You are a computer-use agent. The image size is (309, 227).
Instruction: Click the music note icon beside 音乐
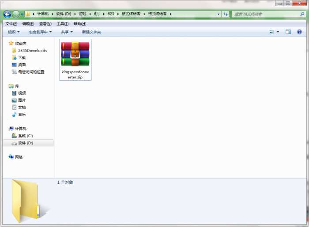click(x=14, y=114)
